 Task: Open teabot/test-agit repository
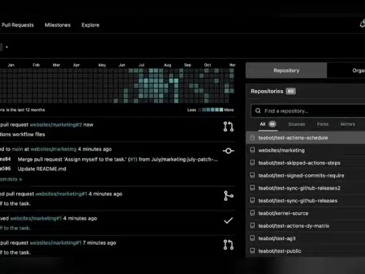277,238
